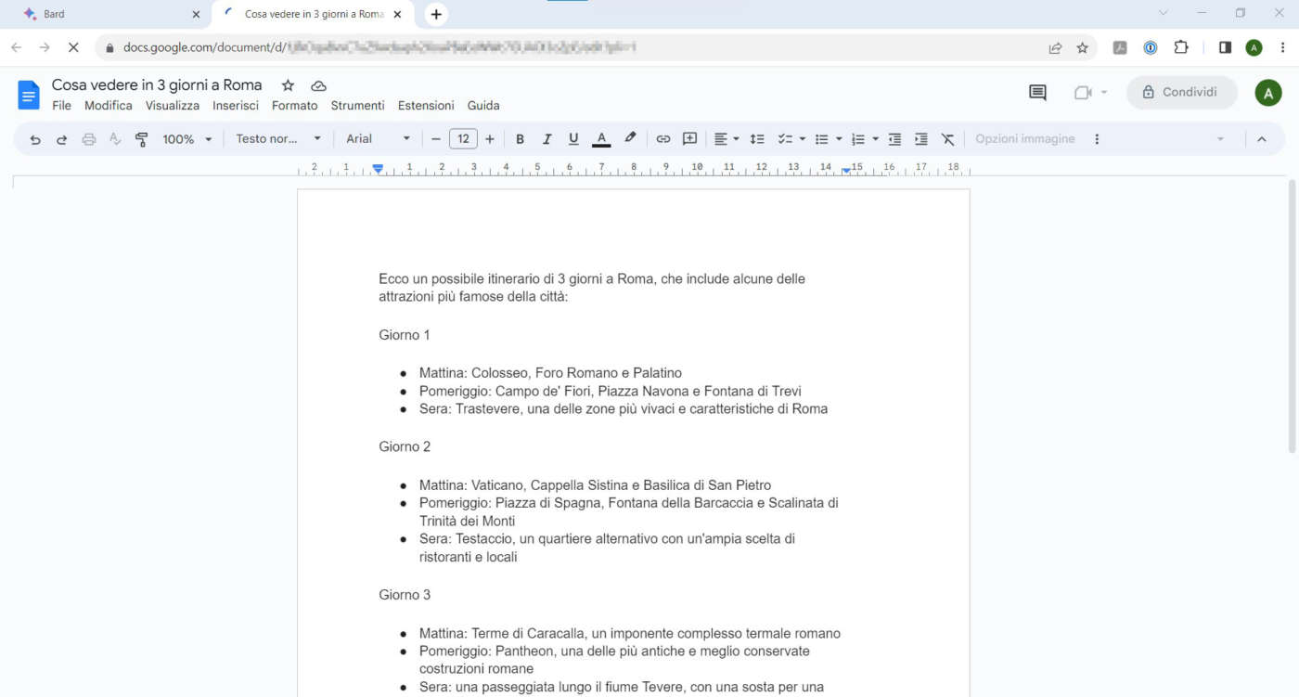Click the Condividi share button
Screen dimensions: 1299x697
pyautogui.click(x=1181, y=93)
